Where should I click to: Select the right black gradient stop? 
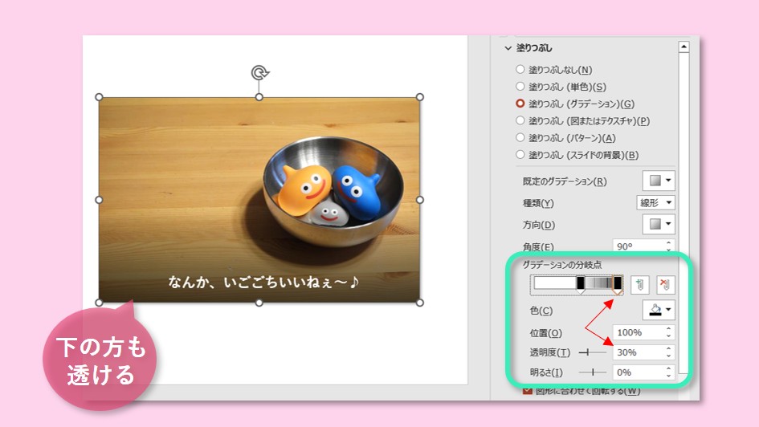coord(617,284)
